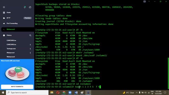This screenshot has height=95, width=169.
Task: Click the microphone tray icon
Action: point(140,93)
